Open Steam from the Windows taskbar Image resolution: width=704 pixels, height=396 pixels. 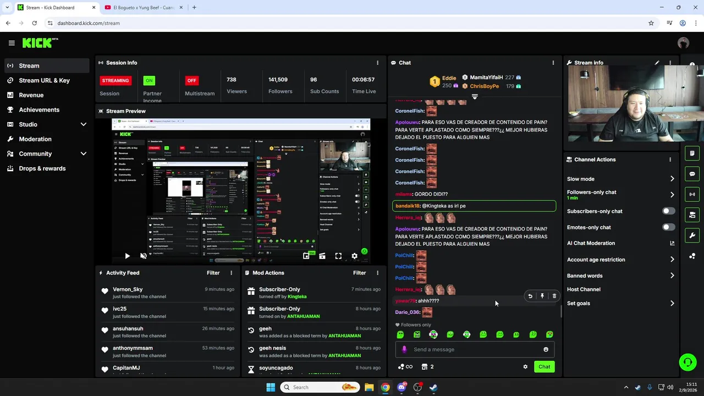433,387
